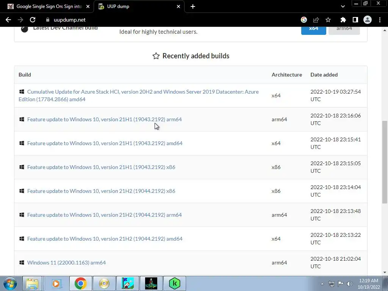Click the scrollbar down arrow
The width and height of the screenshot is (388, 291).
pos(385,272)
